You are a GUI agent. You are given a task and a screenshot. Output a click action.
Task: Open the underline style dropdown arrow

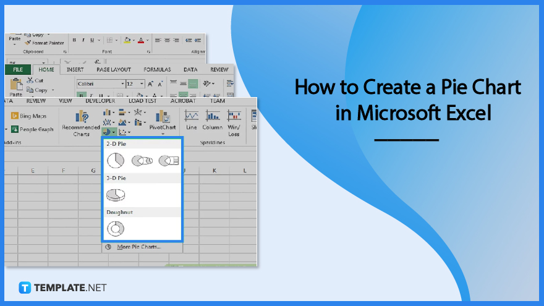tap(99, 40)
